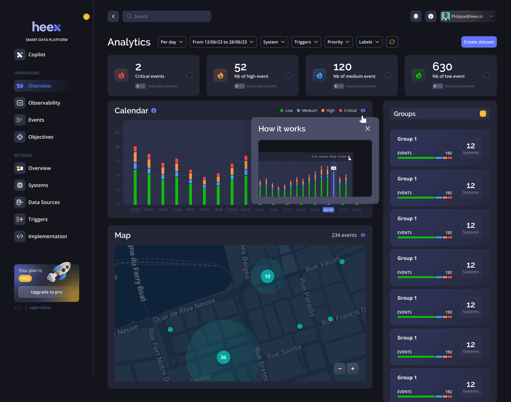Go to Events in Operations menu
The height and width of the screenshot is (402, 511).
(29, 120)
